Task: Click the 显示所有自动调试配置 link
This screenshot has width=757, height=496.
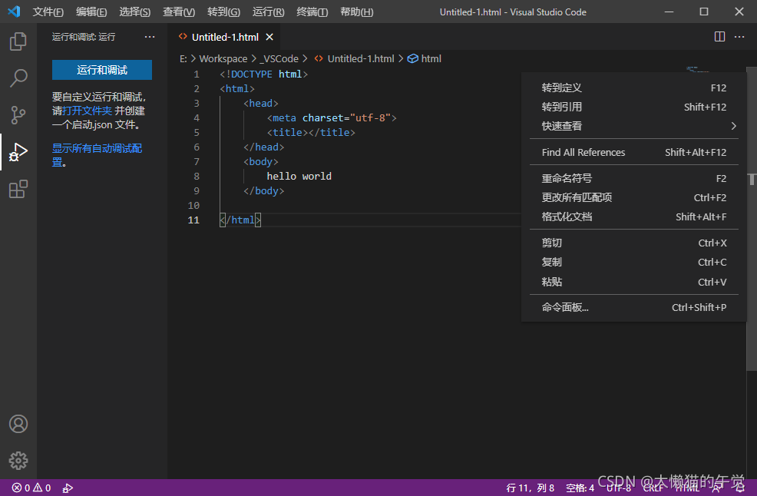Action: click(97, 148)
